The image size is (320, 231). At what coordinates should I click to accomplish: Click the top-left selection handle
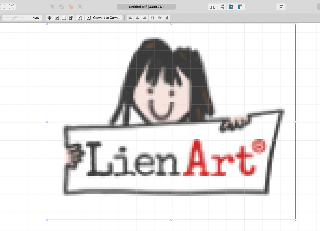coord(47,24)
